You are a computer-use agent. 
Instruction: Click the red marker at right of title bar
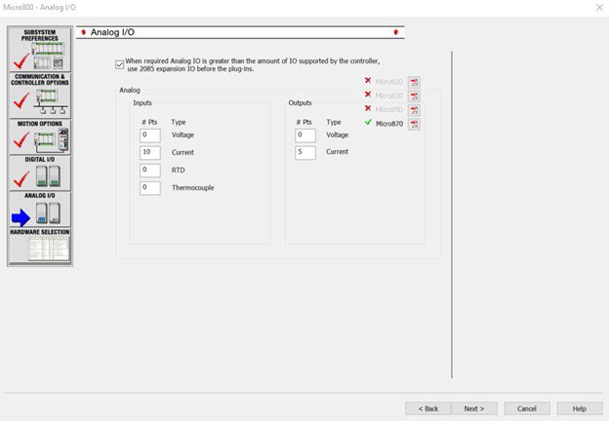click(x=396, y=32)
